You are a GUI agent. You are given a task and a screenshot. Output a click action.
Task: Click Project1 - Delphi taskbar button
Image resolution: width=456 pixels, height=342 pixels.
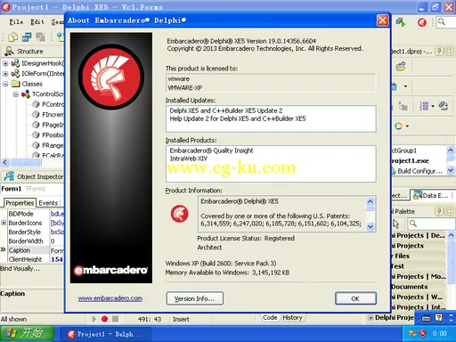tap(106, 334)
